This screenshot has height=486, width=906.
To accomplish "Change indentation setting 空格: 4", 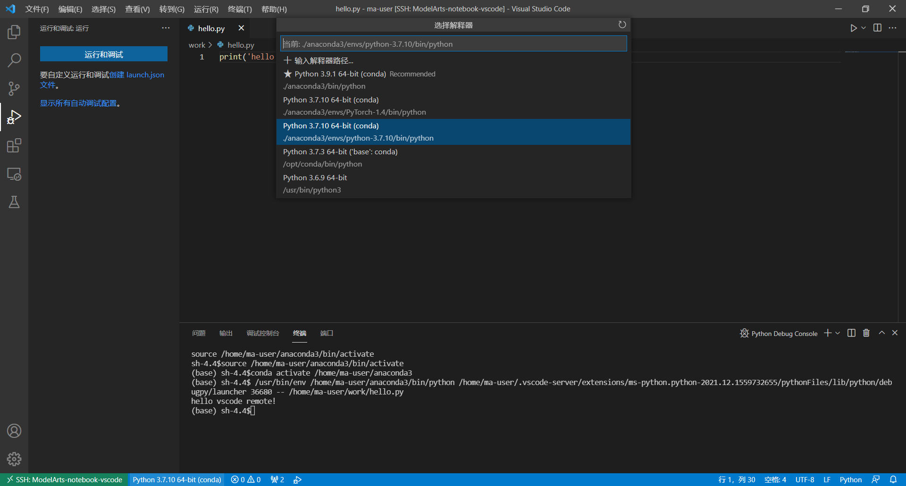I will 775,479.
